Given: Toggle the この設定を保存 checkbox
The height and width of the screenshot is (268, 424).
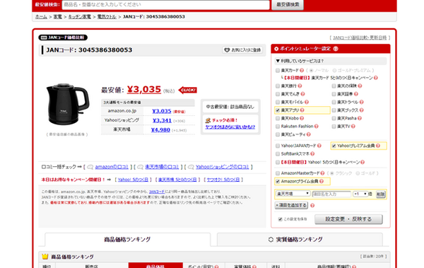Looking at the screenshot, I should (280, 219).
